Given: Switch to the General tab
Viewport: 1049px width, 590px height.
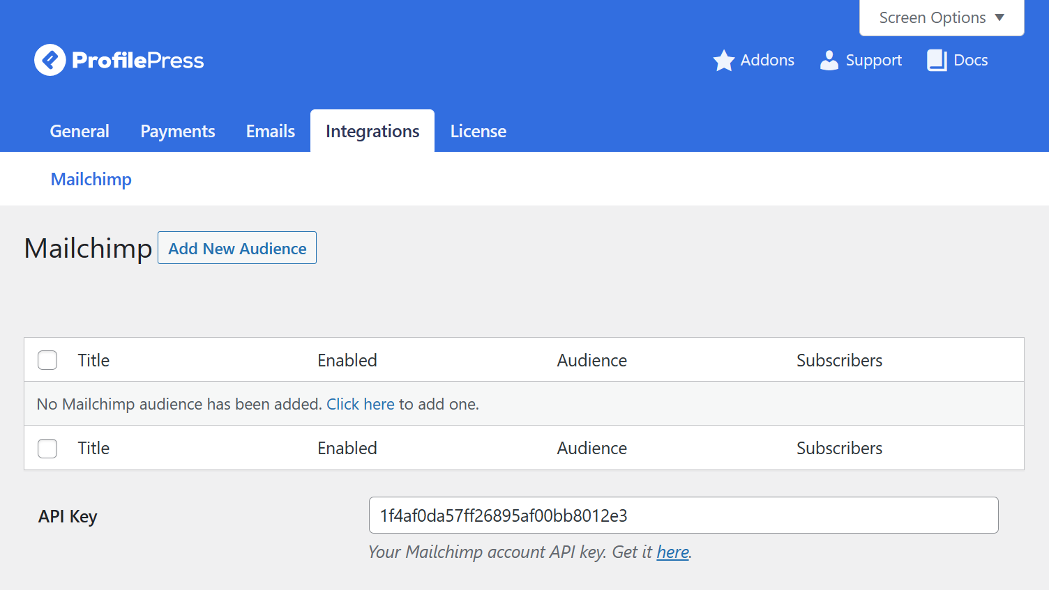Looking at the screenshot, I should pos(80,131).
